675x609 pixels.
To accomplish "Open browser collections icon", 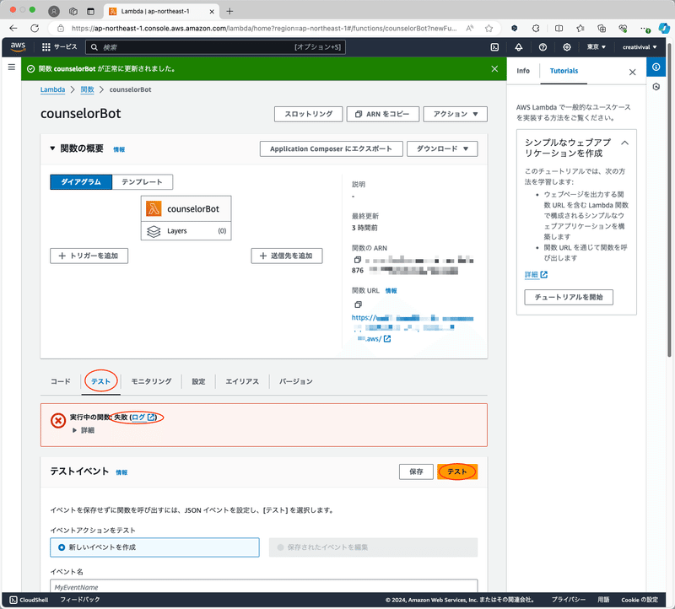I will 602,29.
